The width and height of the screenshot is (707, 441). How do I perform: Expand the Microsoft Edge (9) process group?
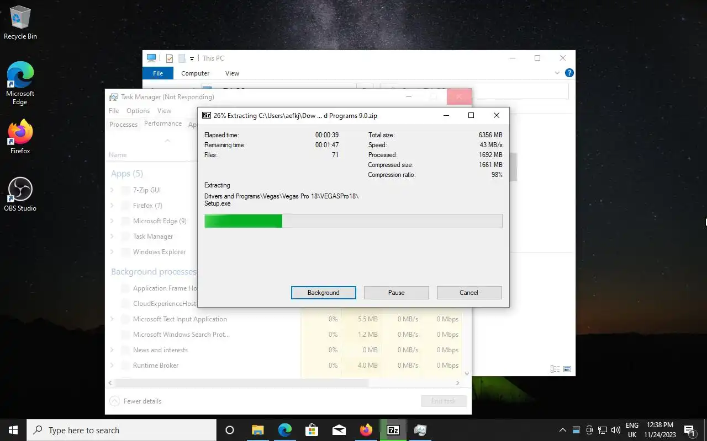coord(112,221)
